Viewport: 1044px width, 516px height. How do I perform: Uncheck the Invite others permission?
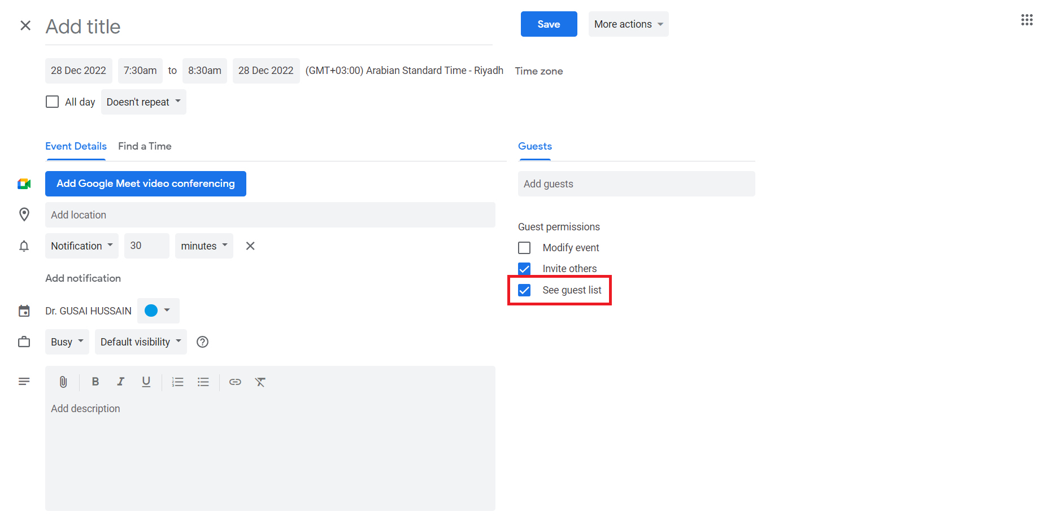click(524, 269)
